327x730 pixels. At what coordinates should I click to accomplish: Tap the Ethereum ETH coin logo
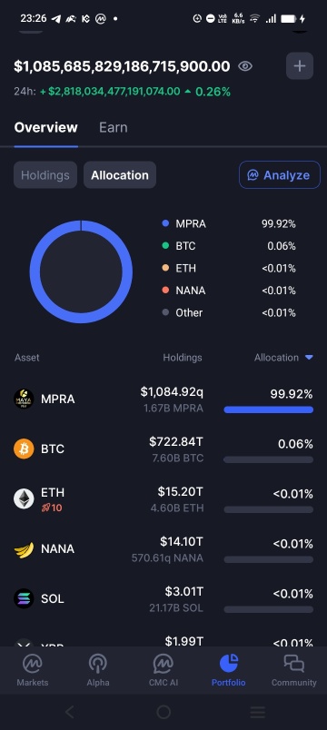24,498
